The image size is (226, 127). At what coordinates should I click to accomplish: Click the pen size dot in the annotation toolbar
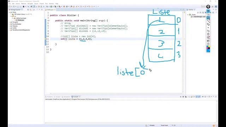click(208, 28)
